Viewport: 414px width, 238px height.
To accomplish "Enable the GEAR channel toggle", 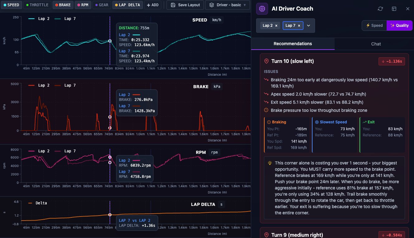I will (x=102, y=5).
